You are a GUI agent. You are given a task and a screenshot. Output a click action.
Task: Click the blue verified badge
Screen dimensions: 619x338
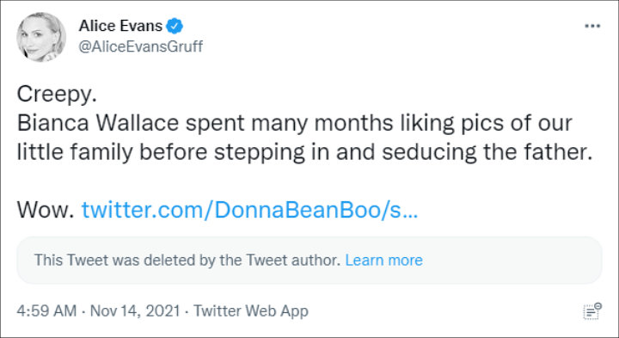174,26
